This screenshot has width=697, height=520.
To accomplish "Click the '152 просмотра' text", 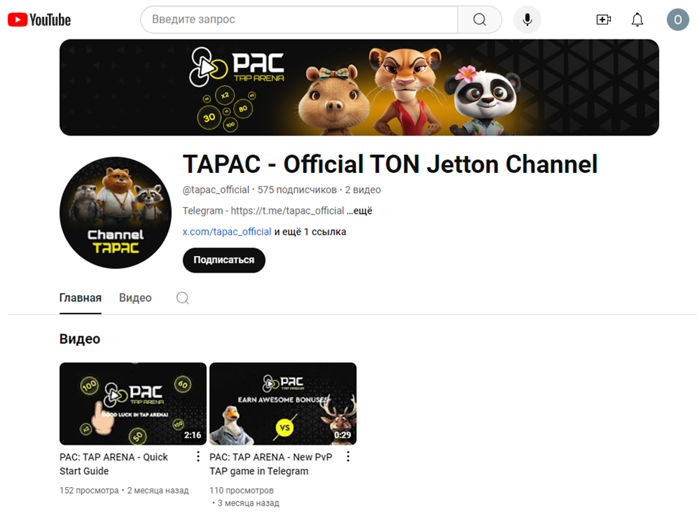I will pos(89,491).
